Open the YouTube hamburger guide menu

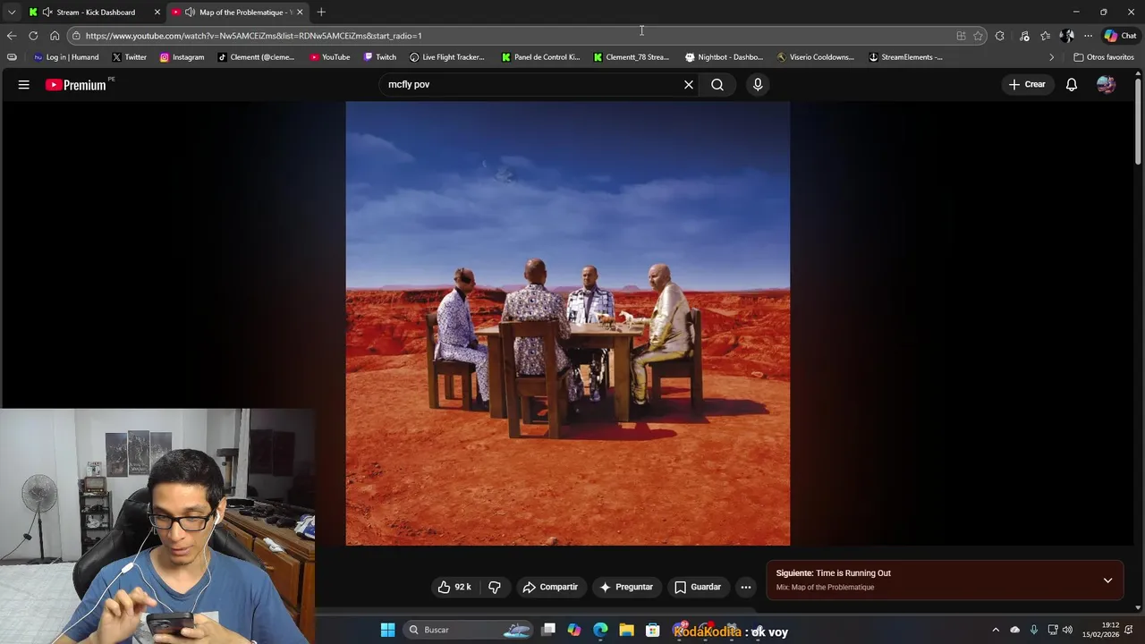[24, 84]
